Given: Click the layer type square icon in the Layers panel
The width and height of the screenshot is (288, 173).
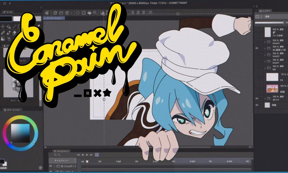Looking at the screenshot, I should point(257,17).
